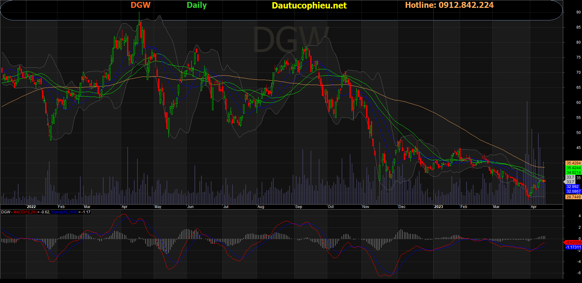Click the 65 price axis label
Viewport: 582px width, 283px height.
[578, 88]
